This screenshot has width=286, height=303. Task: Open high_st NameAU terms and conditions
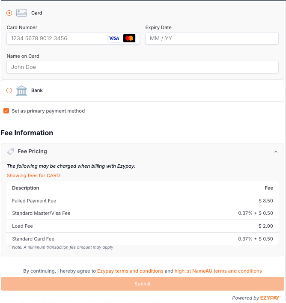click(x=218, y=271)
